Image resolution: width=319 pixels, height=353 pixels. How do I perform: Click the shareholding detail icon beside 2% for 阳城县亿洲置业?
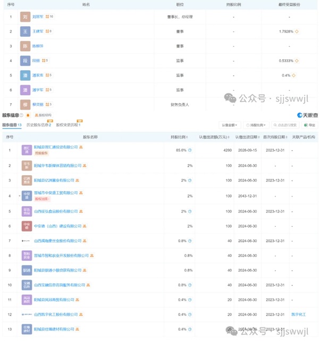[190, 180]
